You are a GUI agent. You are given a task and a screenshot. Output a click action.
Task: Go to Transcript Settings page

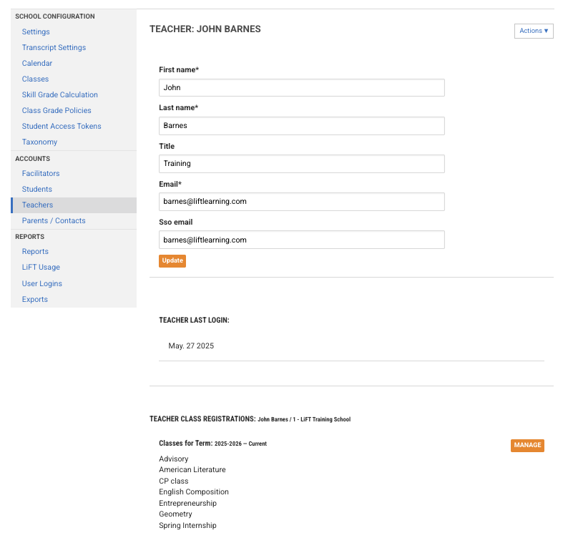pyautogui.click(x=54, y=47)
